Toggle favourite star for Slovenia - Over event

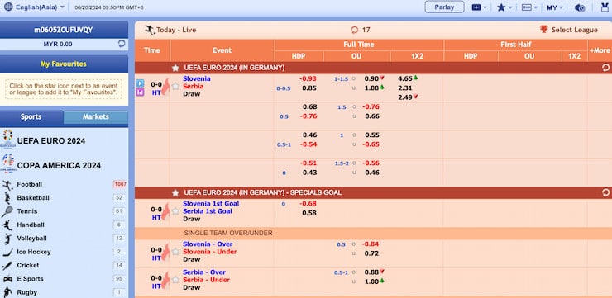coord(175,252)
